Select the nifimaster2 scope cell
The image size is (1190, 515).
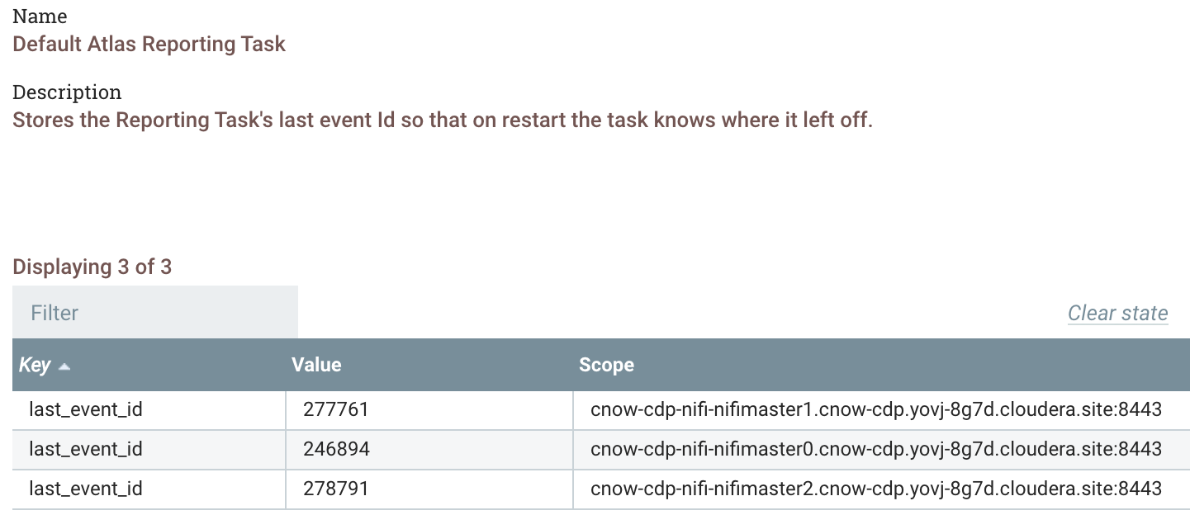tap(882, 489)
